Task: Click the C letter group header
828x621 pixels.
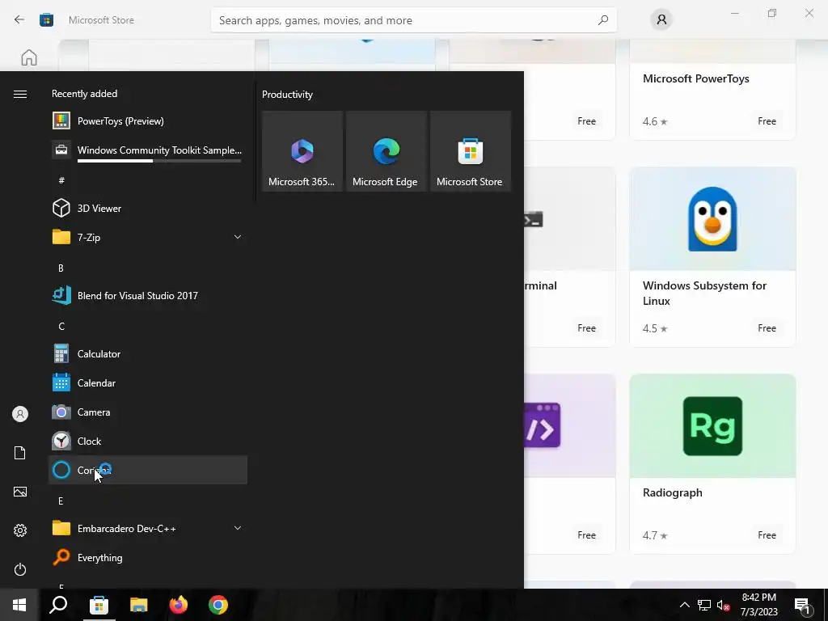Action: coord(61,327)
